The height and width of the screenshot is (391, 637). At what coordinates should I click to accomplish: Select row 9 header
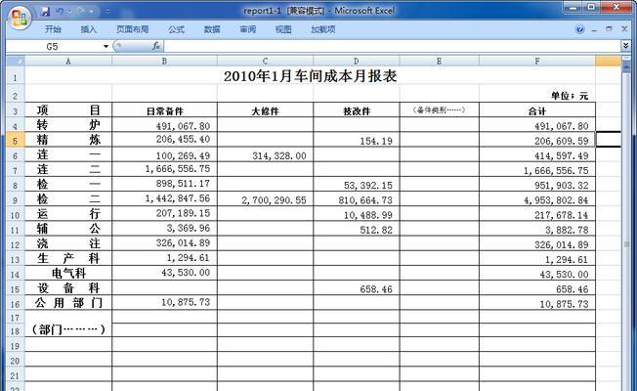(x=16, y=200)
